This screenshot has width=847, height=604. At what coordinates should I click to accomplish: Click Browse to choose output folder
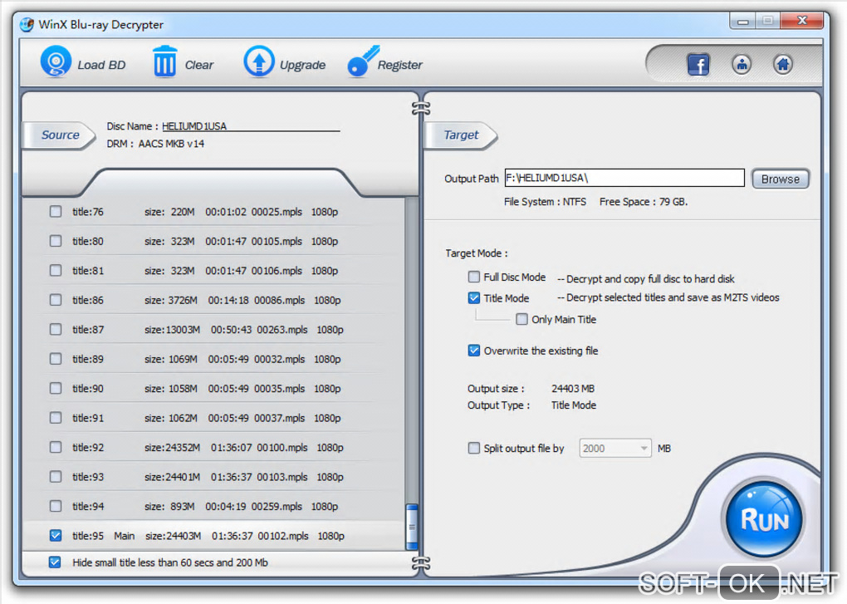[780, 179]
